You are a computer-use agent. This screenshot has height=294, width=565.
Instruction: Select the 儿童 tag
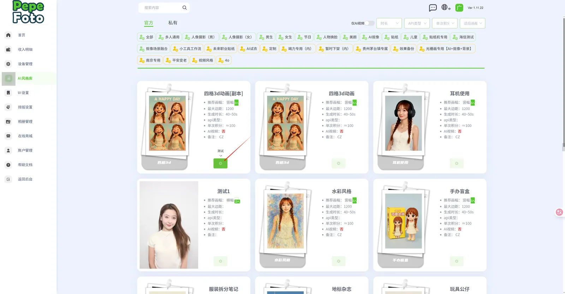coord(410,37)
